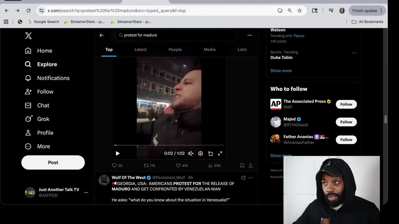Switch to the Lists tab
Viewport: 399px width, 224px height.
[242, 49]
